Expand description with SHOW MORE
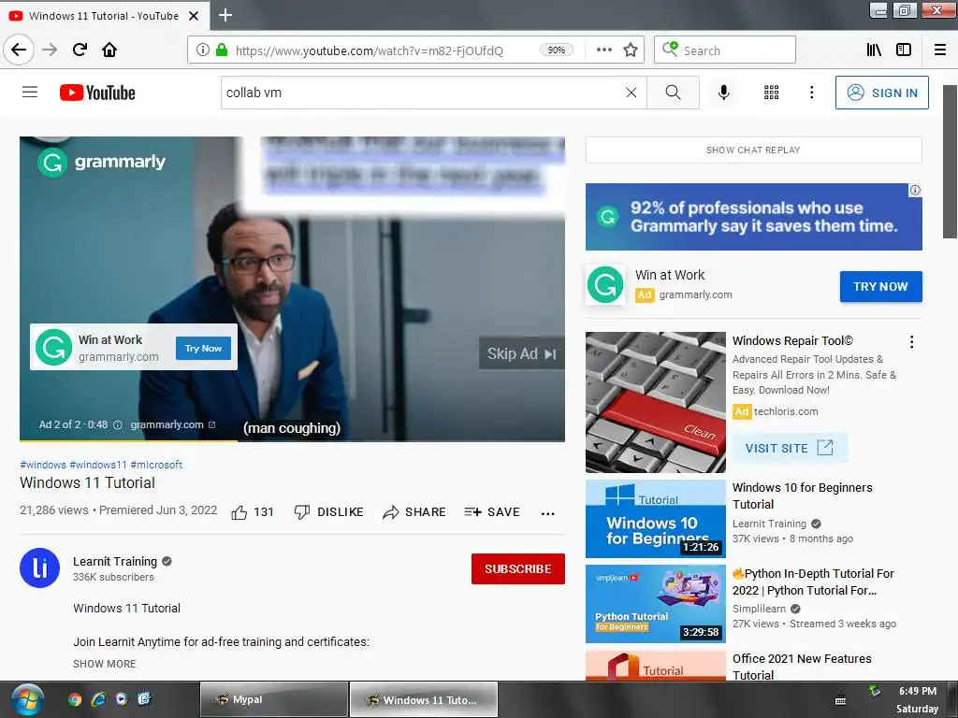 tap(105, 664)
